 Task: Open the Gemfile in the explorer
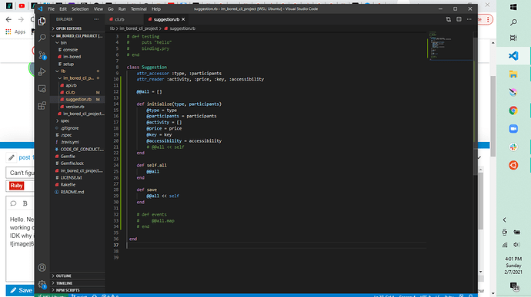tap(77, 156)
